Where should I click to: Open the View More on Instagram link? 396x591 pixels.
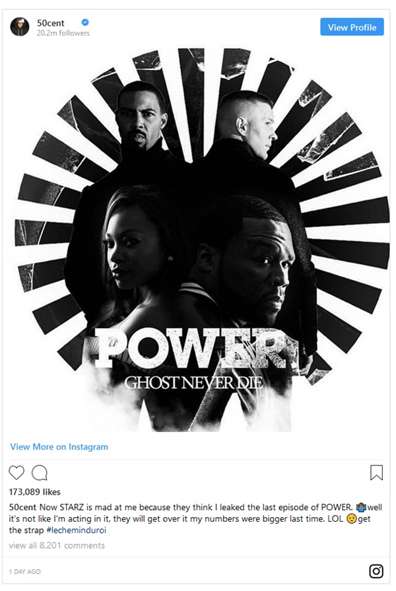(x=59, y=446)
